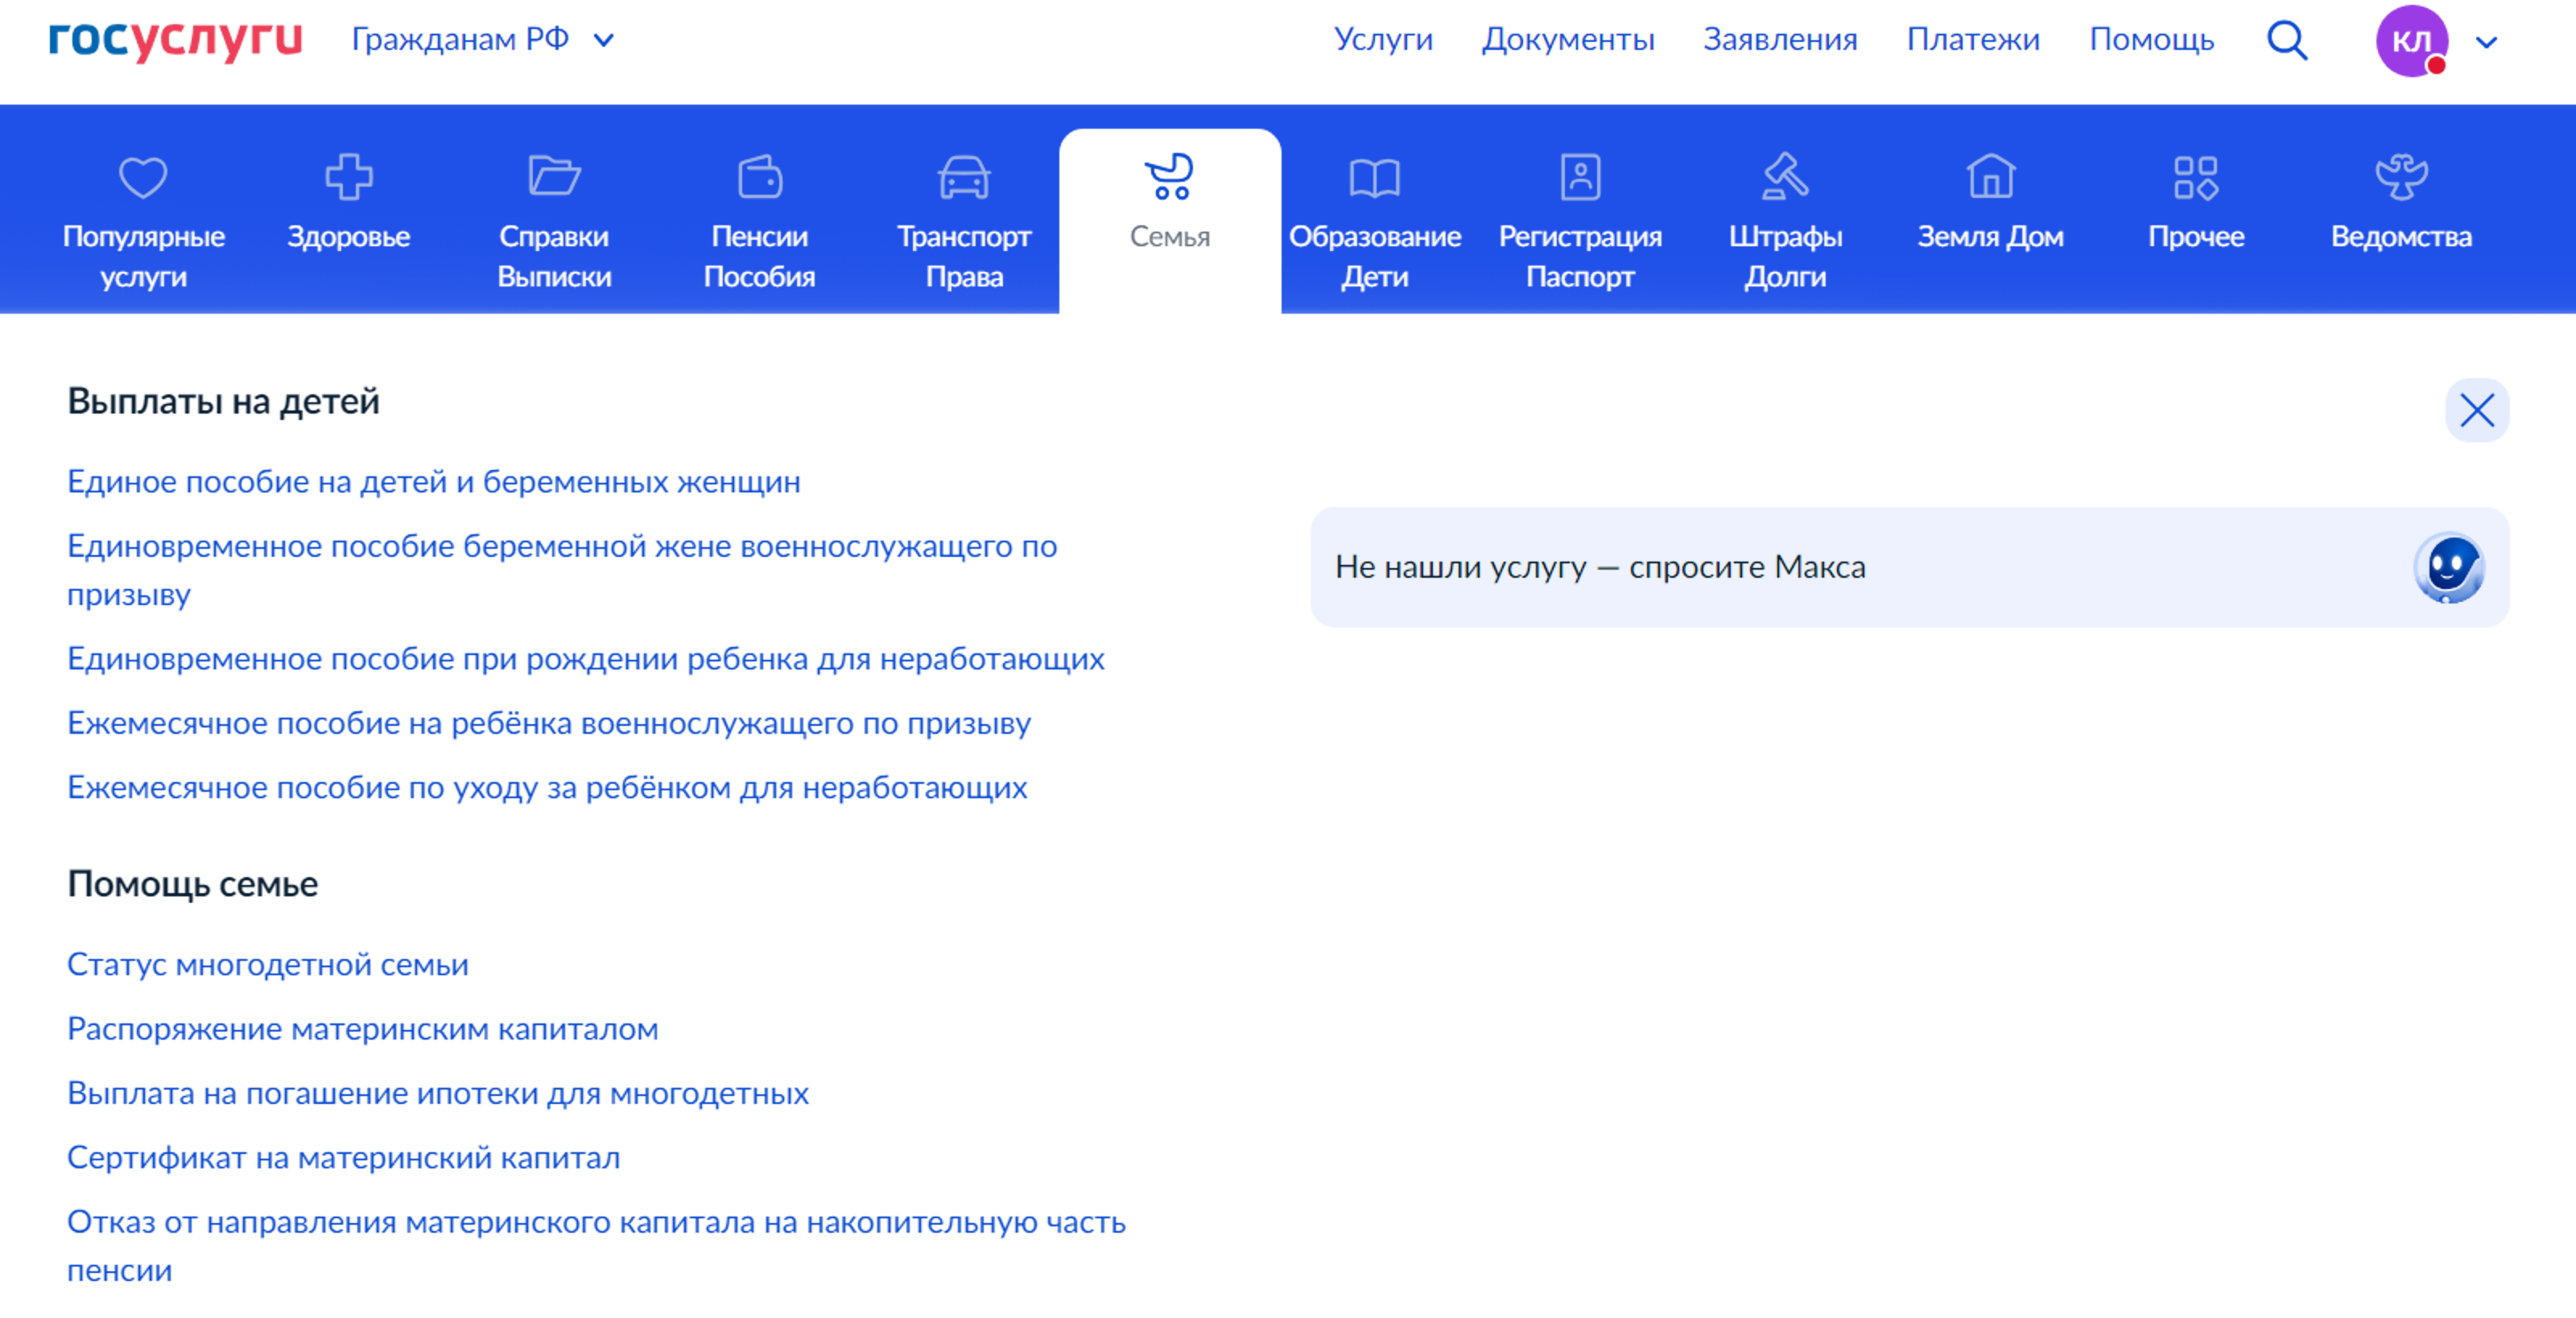Select the Пенсии Пособия wallet icon
The width and height of the screenshot is (2576, 1318).
[x=760, y=177]
